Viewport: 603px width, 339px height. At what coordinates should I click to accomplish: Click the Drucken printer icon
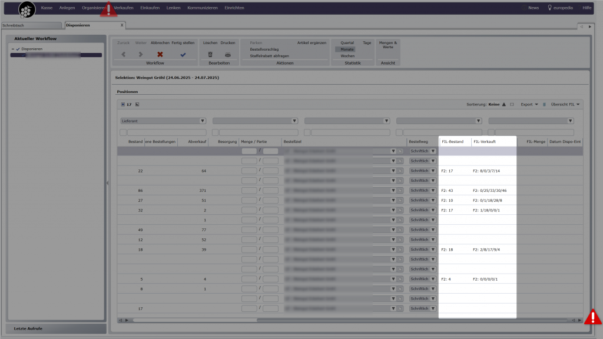[228, 54]
